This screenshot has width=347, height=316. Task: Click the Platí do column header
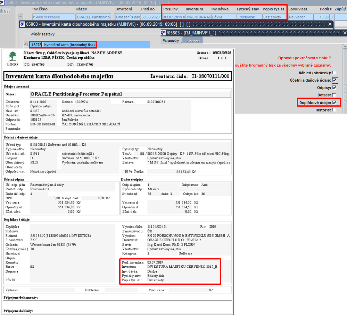coord(148,9)
